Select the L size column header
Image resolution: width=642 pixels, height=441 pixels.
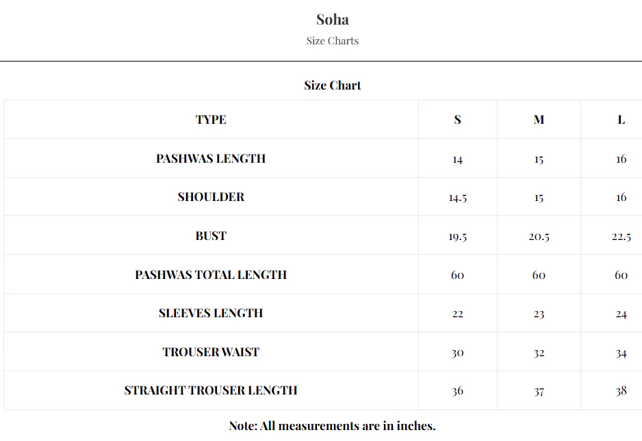pyautogui.click(x=621, y=120)
